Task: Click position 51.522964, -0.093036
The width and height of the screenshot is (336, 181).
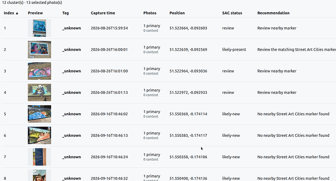Action: click(x=188, y=71)
